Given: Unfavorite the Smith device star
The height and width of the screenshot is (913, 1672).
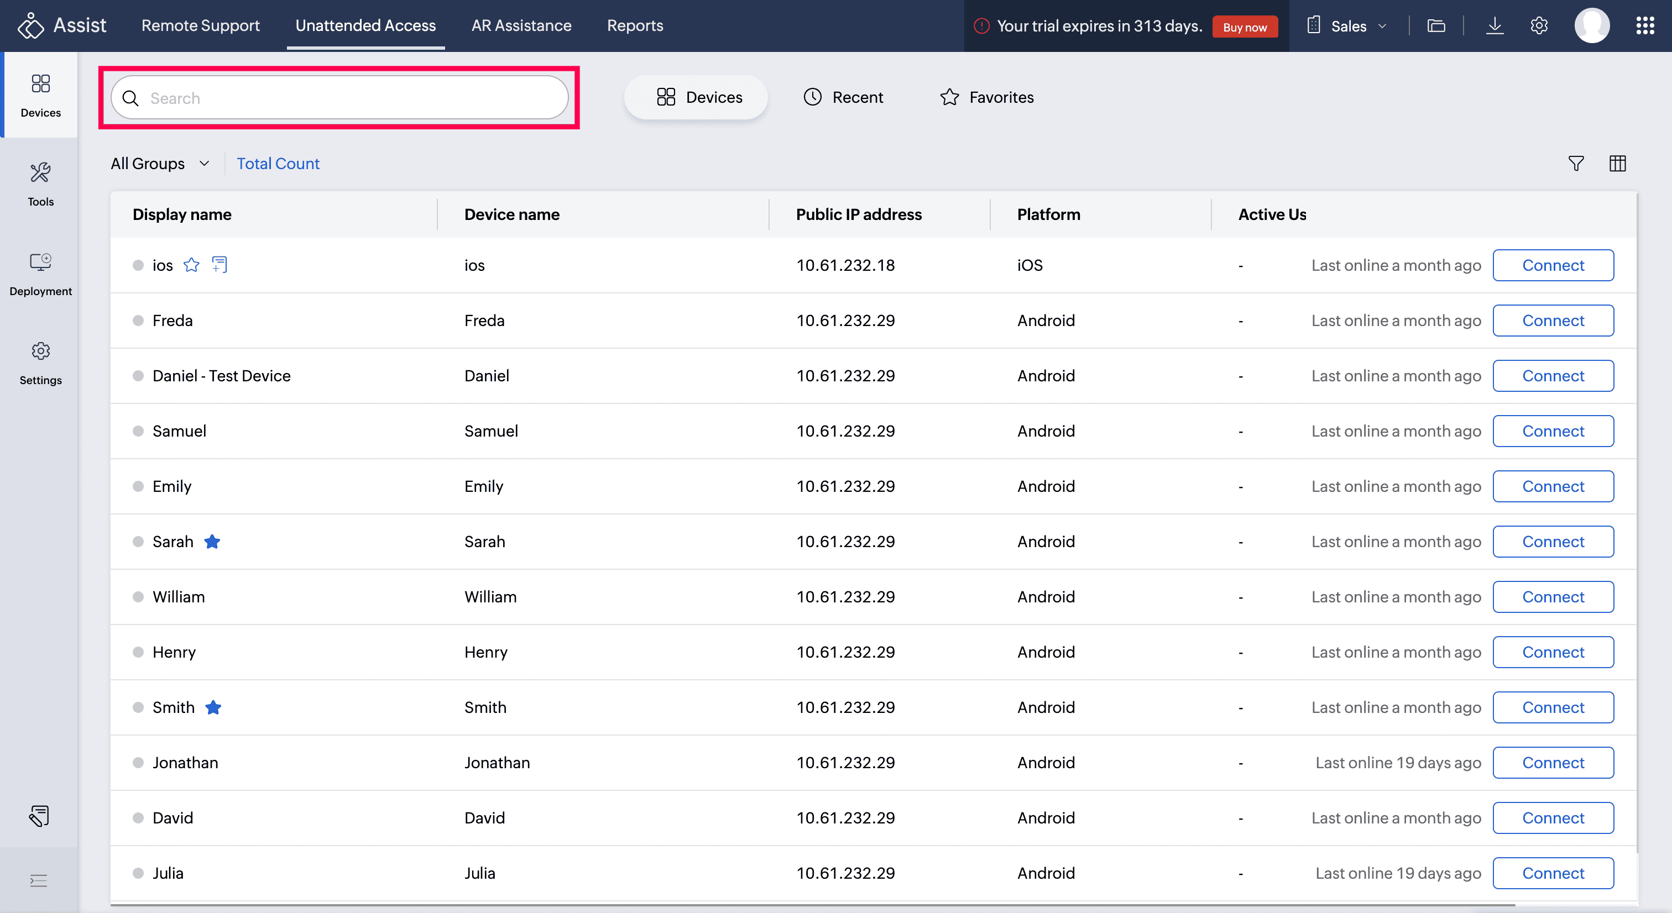Looking at the screenshot, I should coord(213,707).
